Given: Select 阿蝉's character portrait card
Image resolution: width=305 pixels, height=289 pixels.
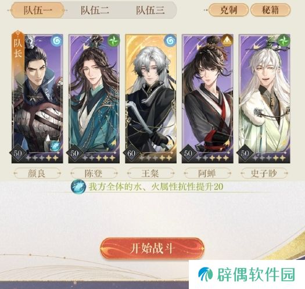Looking at the screenshot, I should point(207,99).
